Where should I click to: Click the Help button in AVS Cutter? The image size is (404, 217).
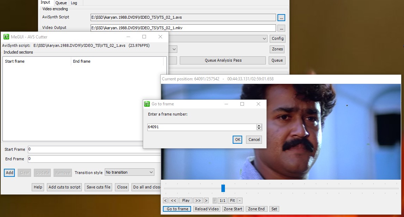point(38,187)
